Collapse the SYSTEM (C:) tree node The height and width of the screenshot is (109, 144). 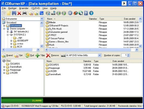point(8,35)
